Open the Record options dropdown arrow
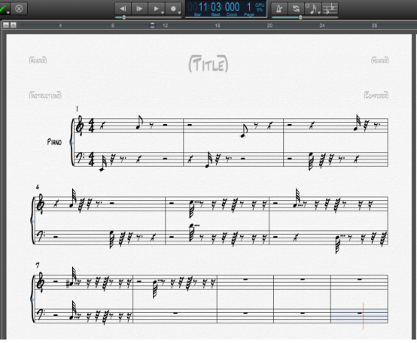 pyautogui.click(x=179, y=12)
